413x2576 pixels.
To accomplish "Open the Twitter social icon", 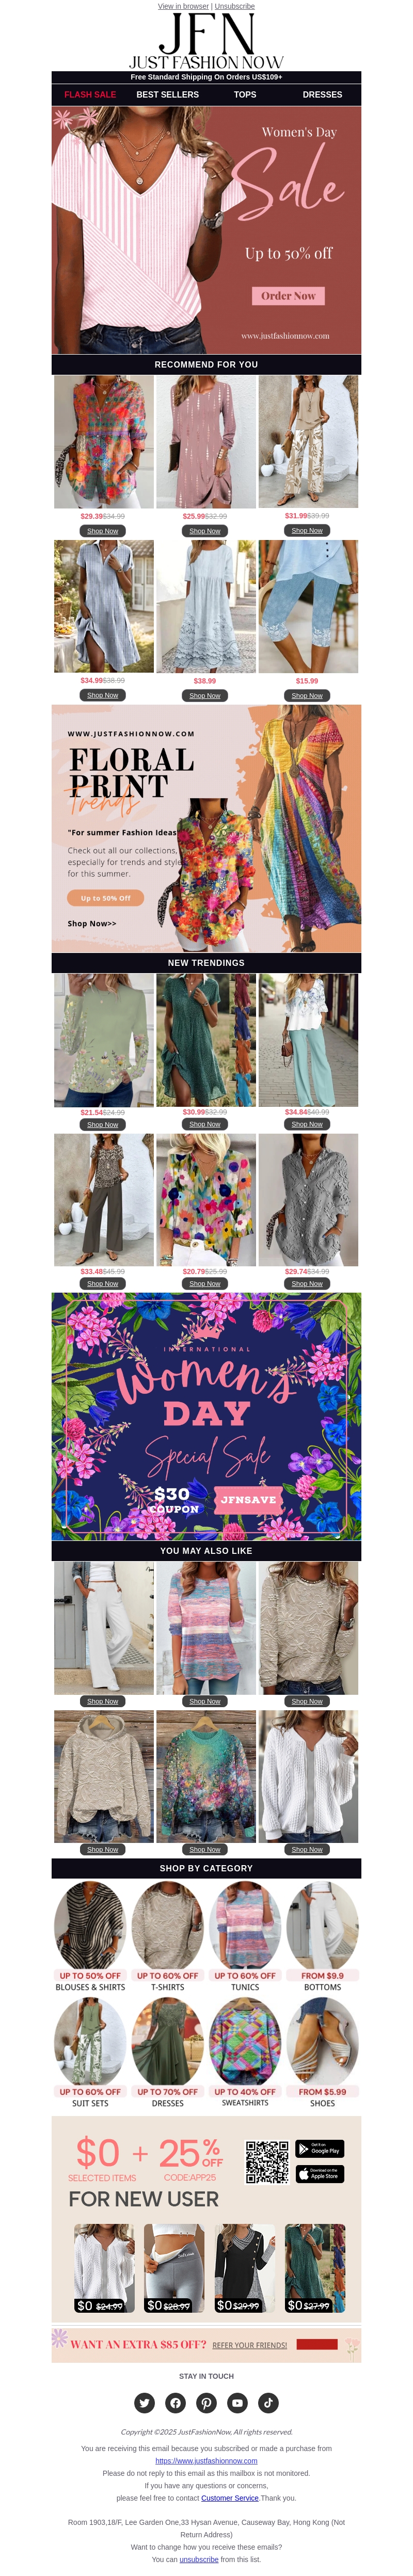I will 145,2402.
